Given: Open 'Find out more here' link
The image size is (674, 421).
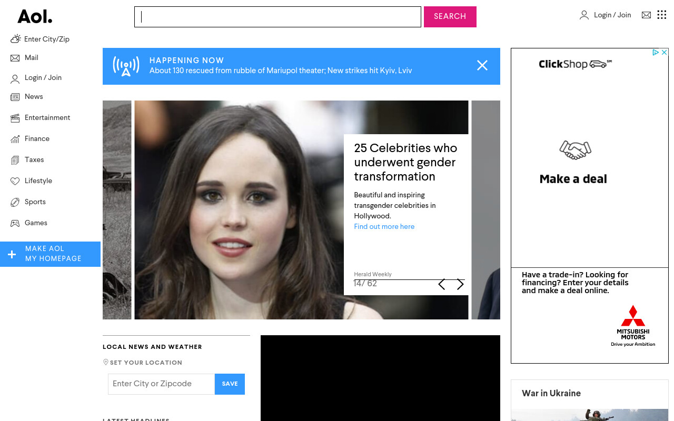Looking at the screenshot, I should (384, 227).
